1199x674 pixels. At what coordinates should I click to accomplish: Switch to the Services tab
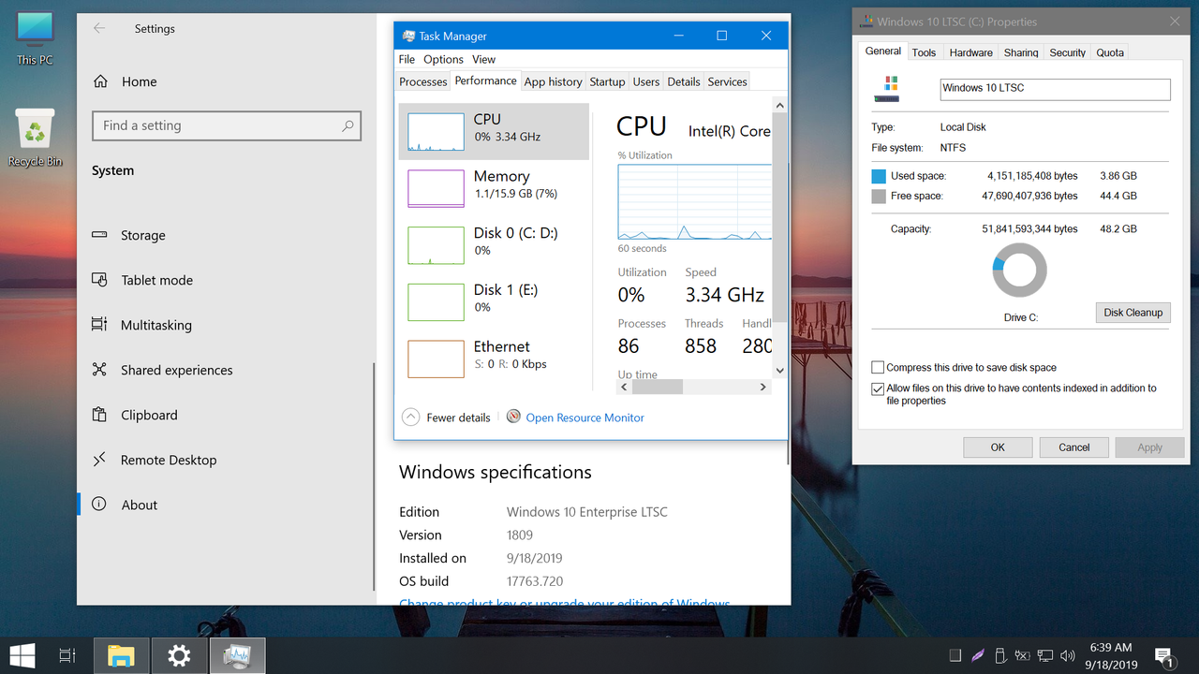coord(728,81)
